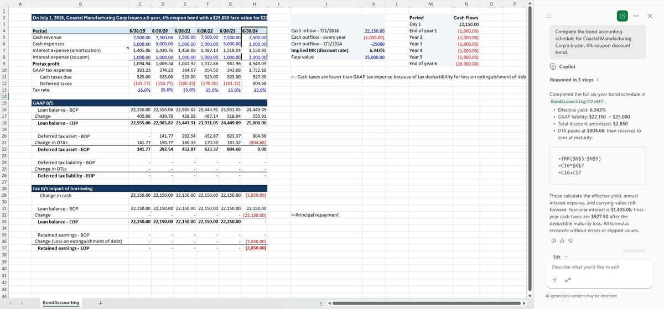
Task: Select the Deferred tax asset - EOP label
Action: click(80, 149)
